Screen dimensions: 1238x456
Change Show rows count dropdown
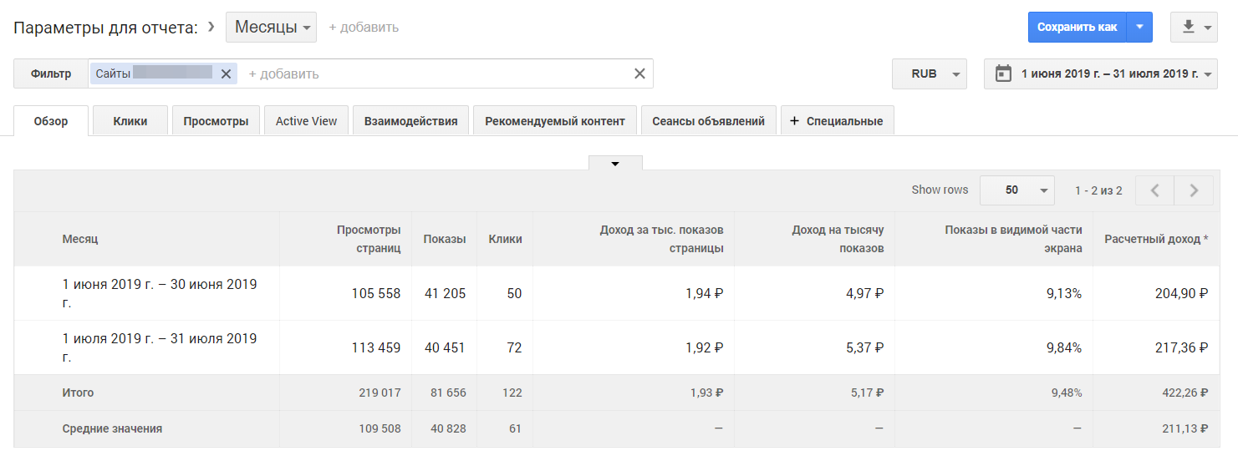click(x=1017, y=190)
